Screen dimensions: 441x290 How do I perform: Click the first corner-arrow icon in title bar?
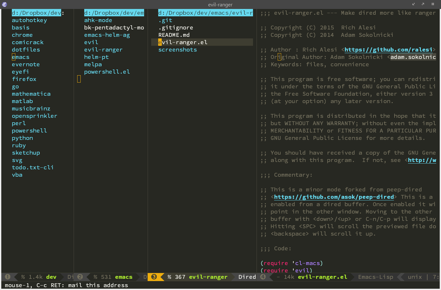point(413,4)
